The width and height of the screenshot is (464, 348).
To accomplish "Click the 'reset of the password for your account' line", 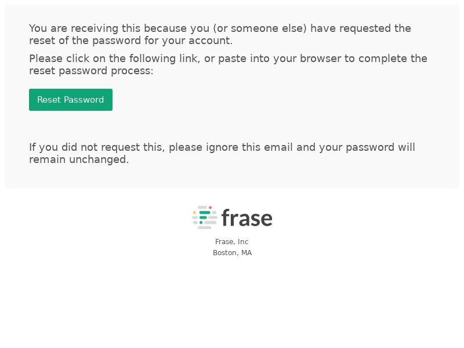I will 131,41.
